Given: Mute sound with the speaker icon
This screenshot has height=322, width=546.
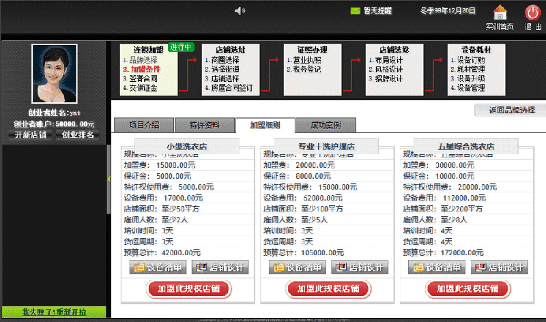Looking at the screenshot, I should pos(239,11).
